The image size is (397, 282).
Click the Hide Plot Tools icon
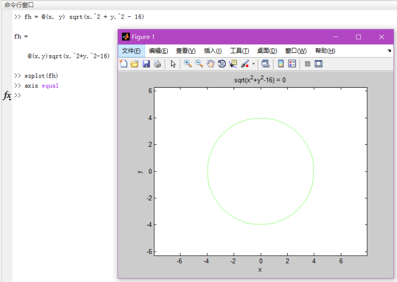point(307,64)
